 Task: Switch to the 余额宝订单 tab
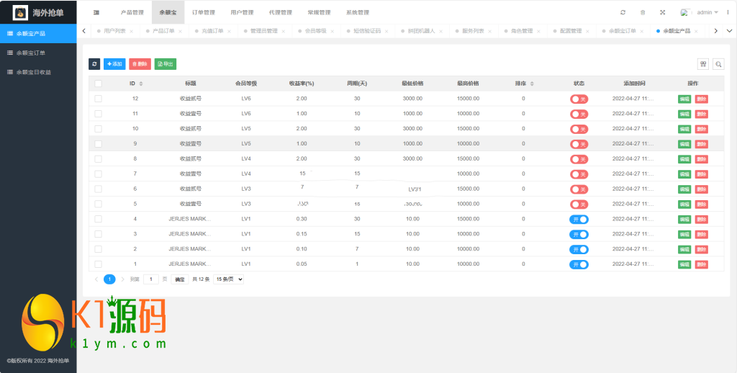[x=622, y=32]
